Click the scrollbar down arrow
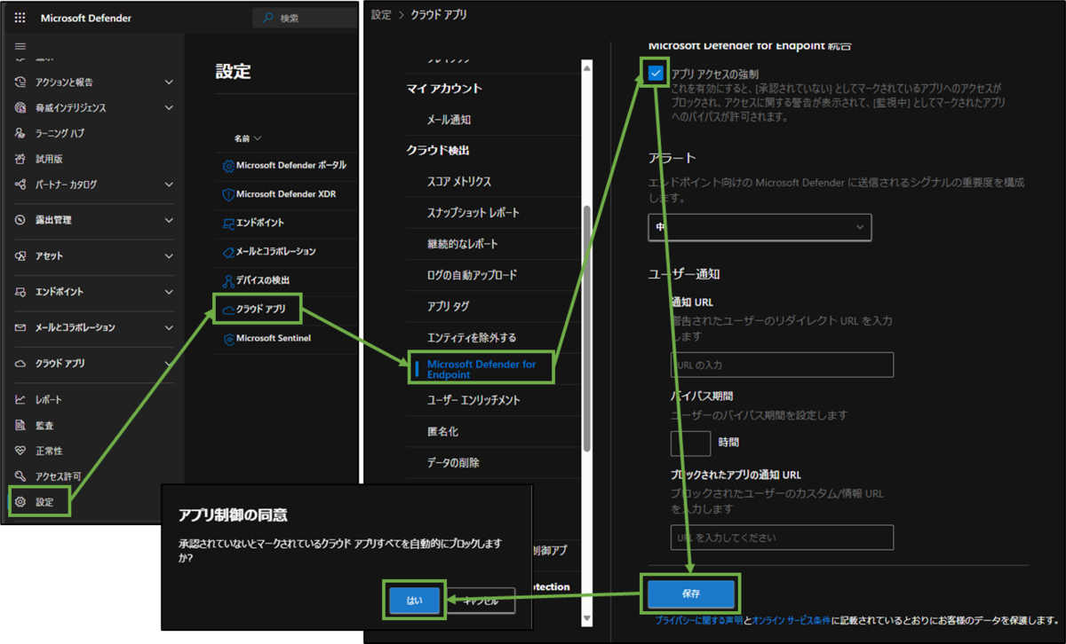Viewport: 1066px width, 644px height. [x=585, y=617]
